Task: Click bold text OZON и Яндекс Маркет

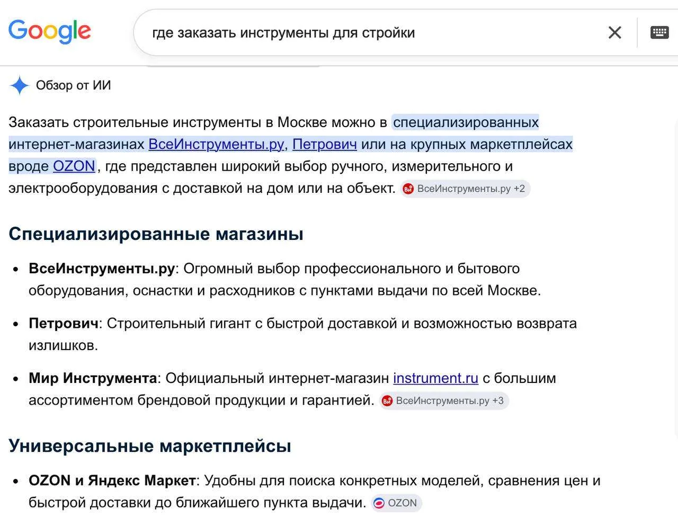Action: coord(112,480)
